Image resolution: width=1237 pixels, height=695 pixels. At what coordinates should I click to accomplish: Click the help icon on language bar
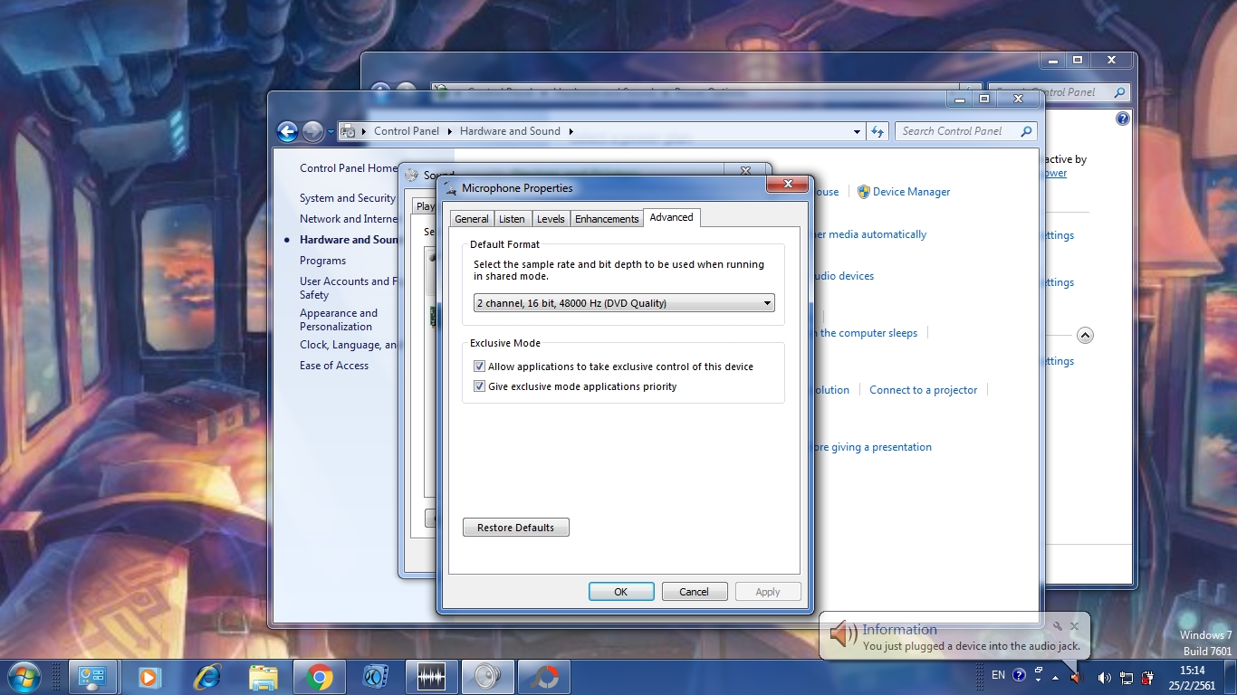click(1019, 675)
